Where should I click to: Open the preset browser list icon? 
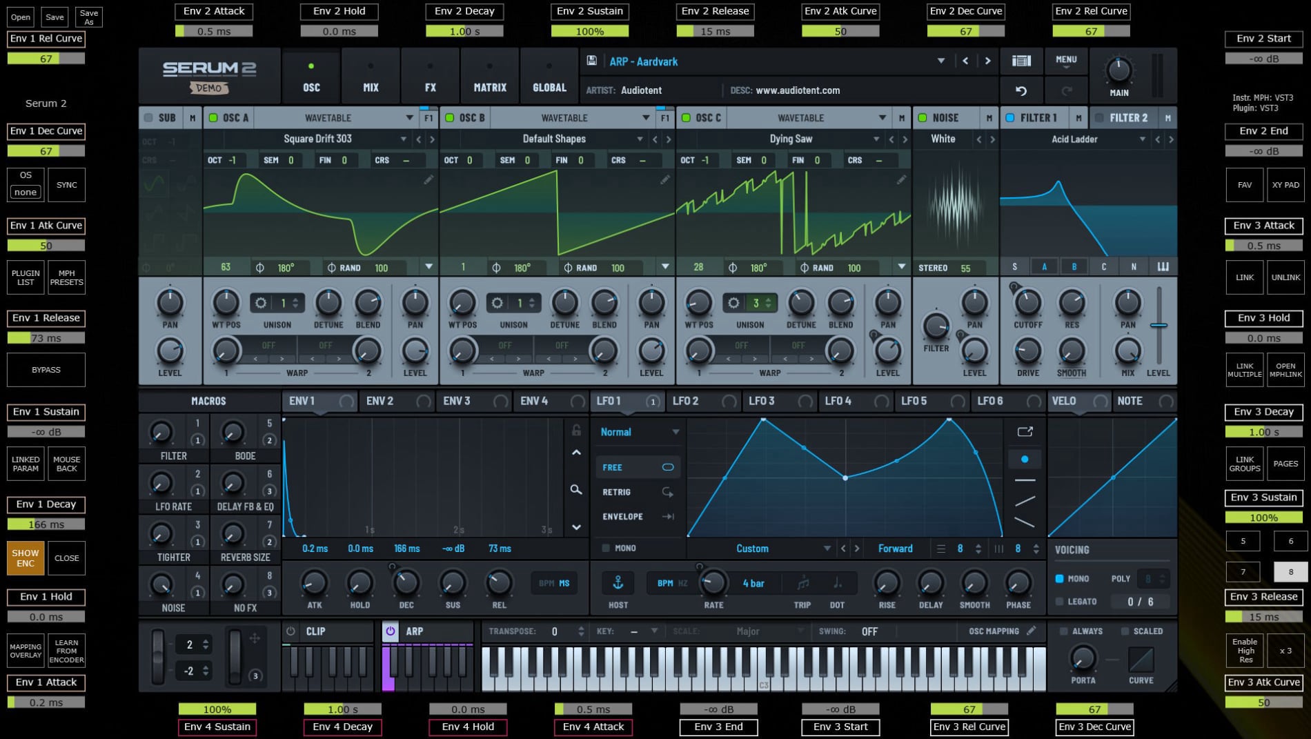[1021, 61]
